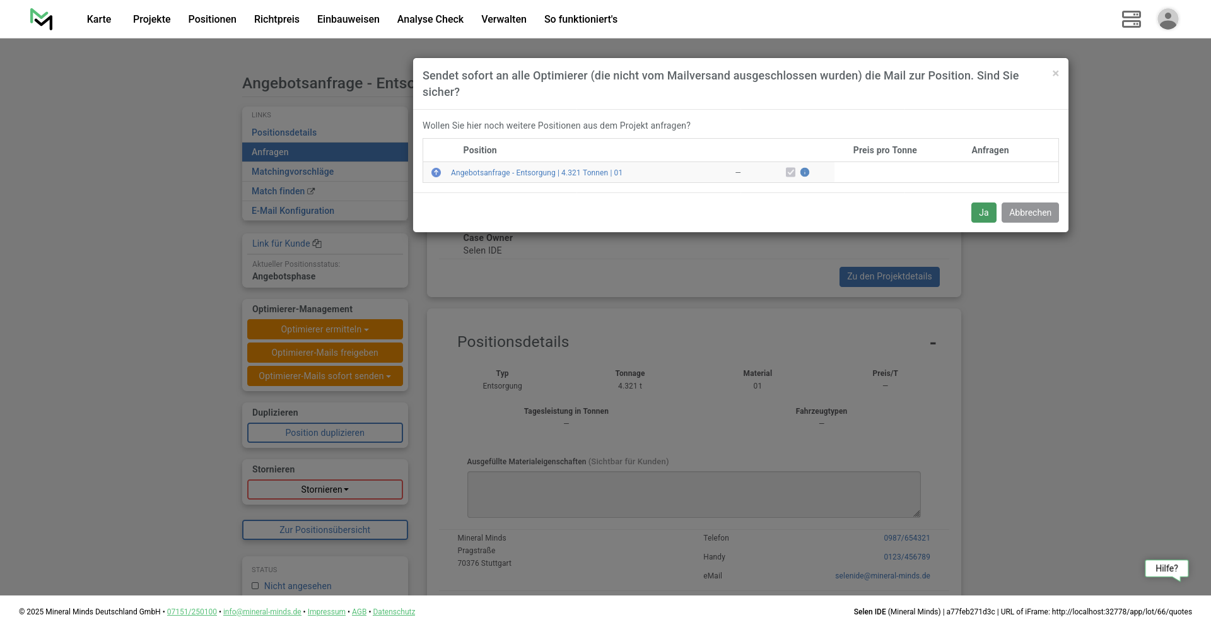This screenshot has height=627, width=1211.
Task: Expand the Stornieren dropdown button
Action: click(x=325, y=489)
